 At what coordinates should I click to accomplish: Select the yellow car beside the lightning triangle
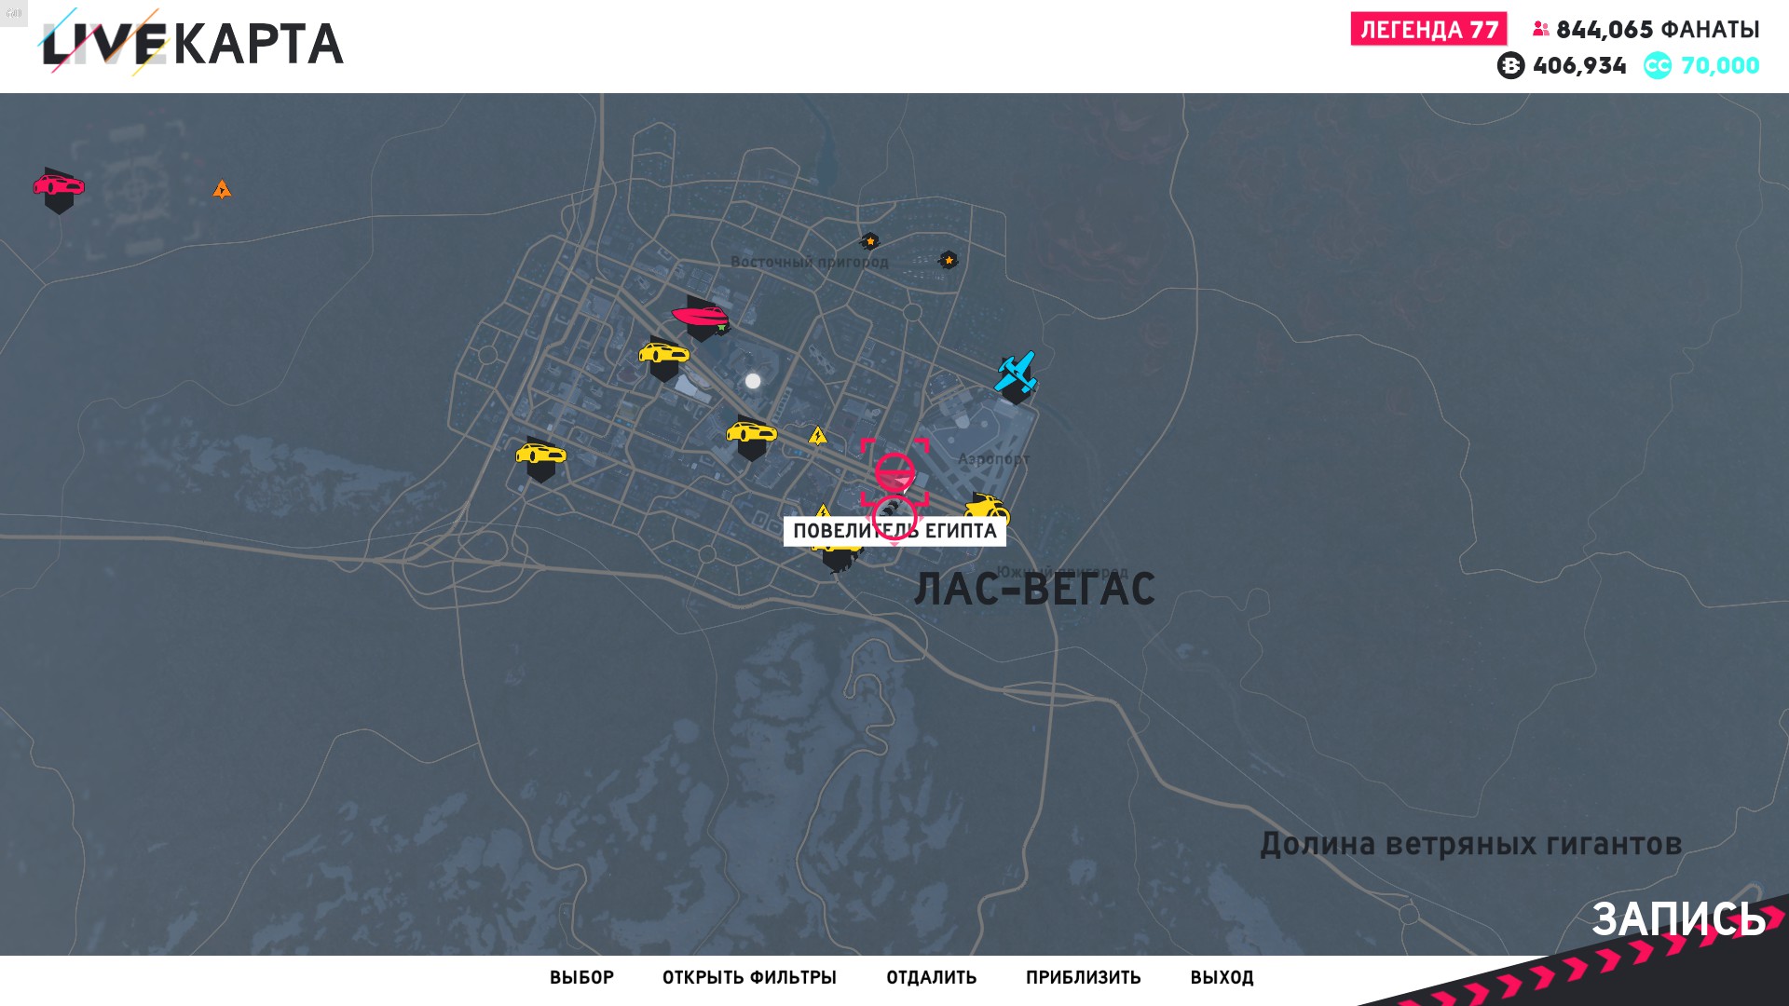[751, 437]
